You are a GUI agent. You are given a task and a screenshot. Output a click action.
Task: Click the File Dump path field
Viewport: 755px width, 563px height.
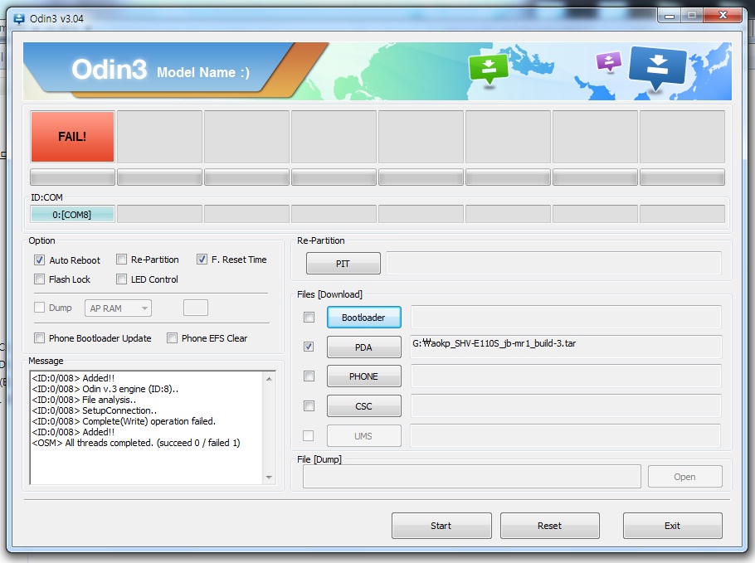point(472,477)
